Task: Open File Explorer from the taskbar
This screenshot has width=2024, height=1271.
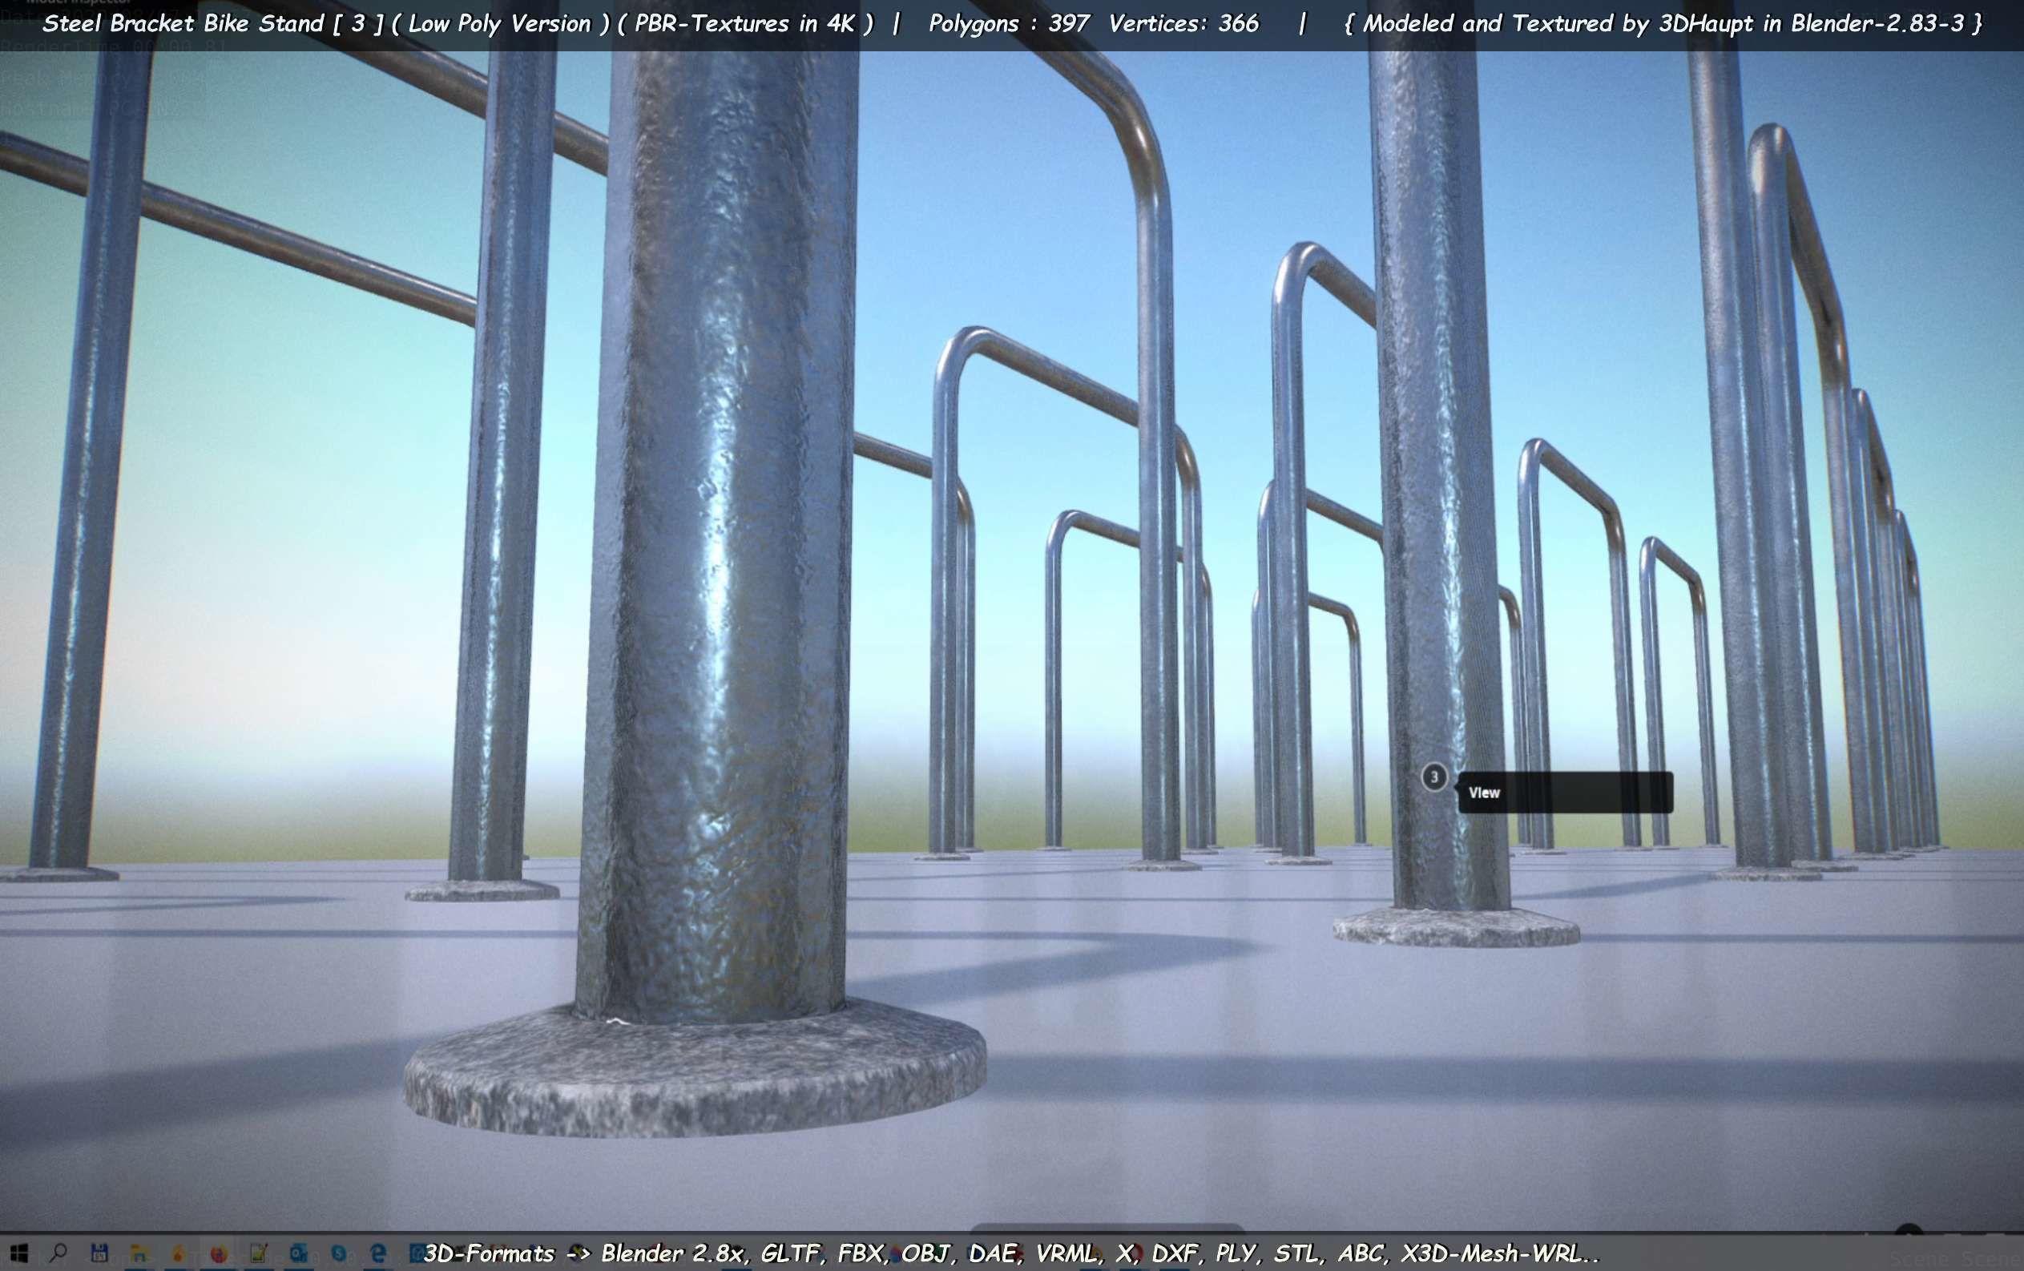Action: tap(139, 1253)
